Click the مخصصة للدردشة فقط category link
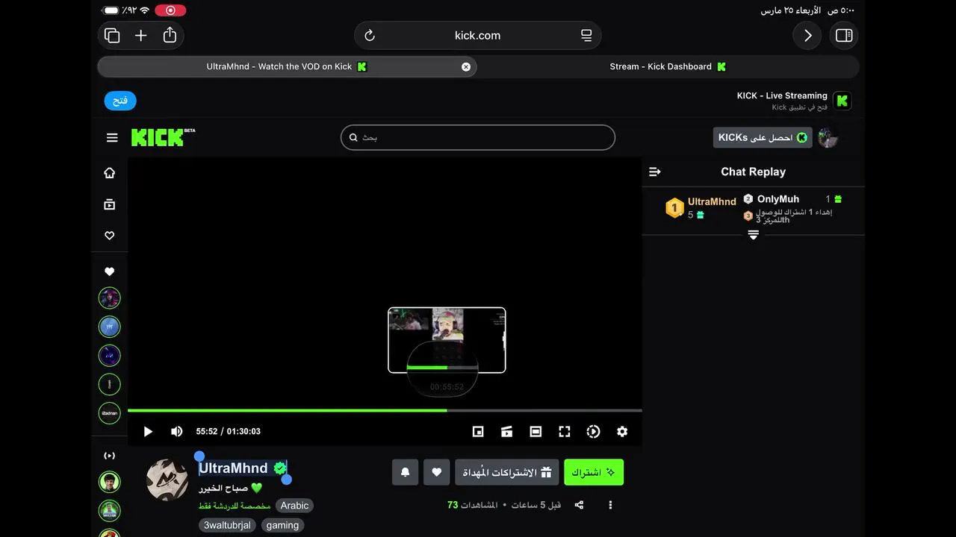This screenshot has height=537, width=956. [x=235, y=506]
